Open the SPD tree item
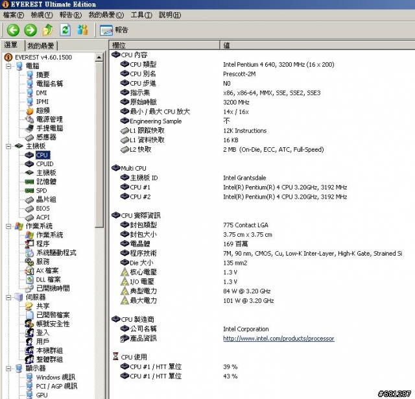 (x=41, y=191)
